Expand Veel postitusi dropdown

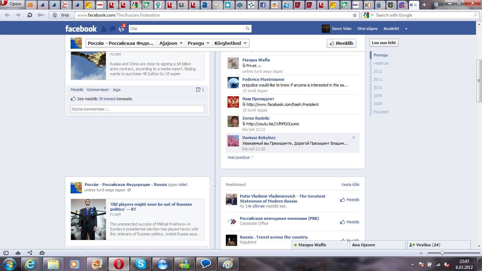tap(240, 157)
